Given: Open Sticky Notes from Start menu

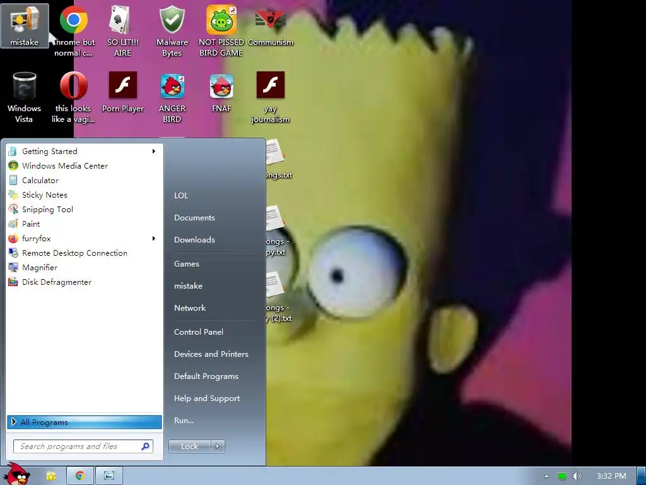Looking at the screenshot, I should [x=84, y=195].
